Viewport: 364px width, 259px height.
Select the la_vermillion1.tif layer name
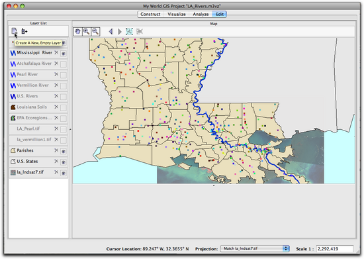(x=34, y=139)
